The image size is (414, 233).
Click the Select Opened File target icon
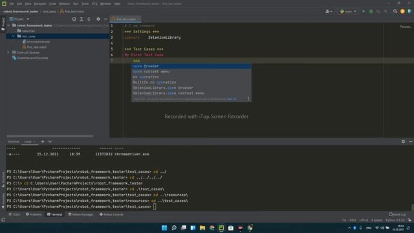click(x=74, y=19)
